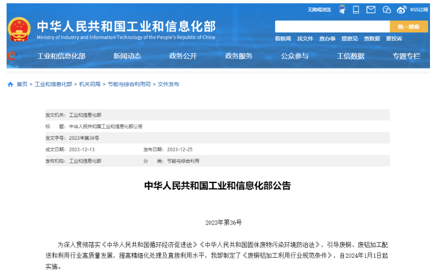438x278 pixels.
Task: Open 专题专栏 in the navigation bar
Action: tap(406, 56)
